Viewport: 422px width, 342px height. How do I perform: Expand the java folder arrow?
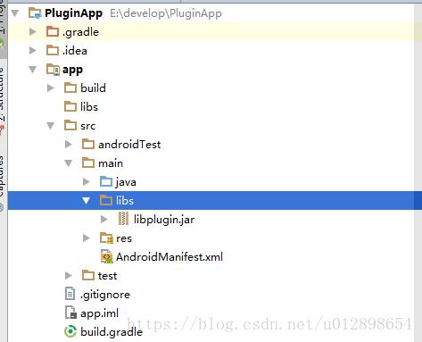click(x=87, y=182)
